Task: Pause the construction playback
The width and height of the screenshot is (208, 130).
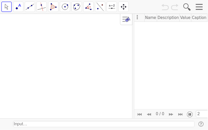Action: point(190,114)
